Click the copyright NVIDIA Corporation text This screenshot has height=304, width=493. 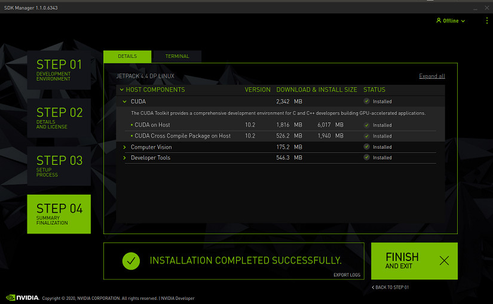(x=100, y=299)
